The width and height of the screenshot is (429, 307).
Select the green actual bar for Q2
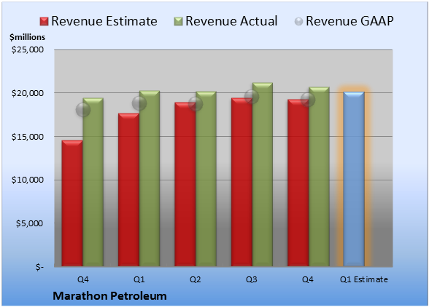pos(206,179)
